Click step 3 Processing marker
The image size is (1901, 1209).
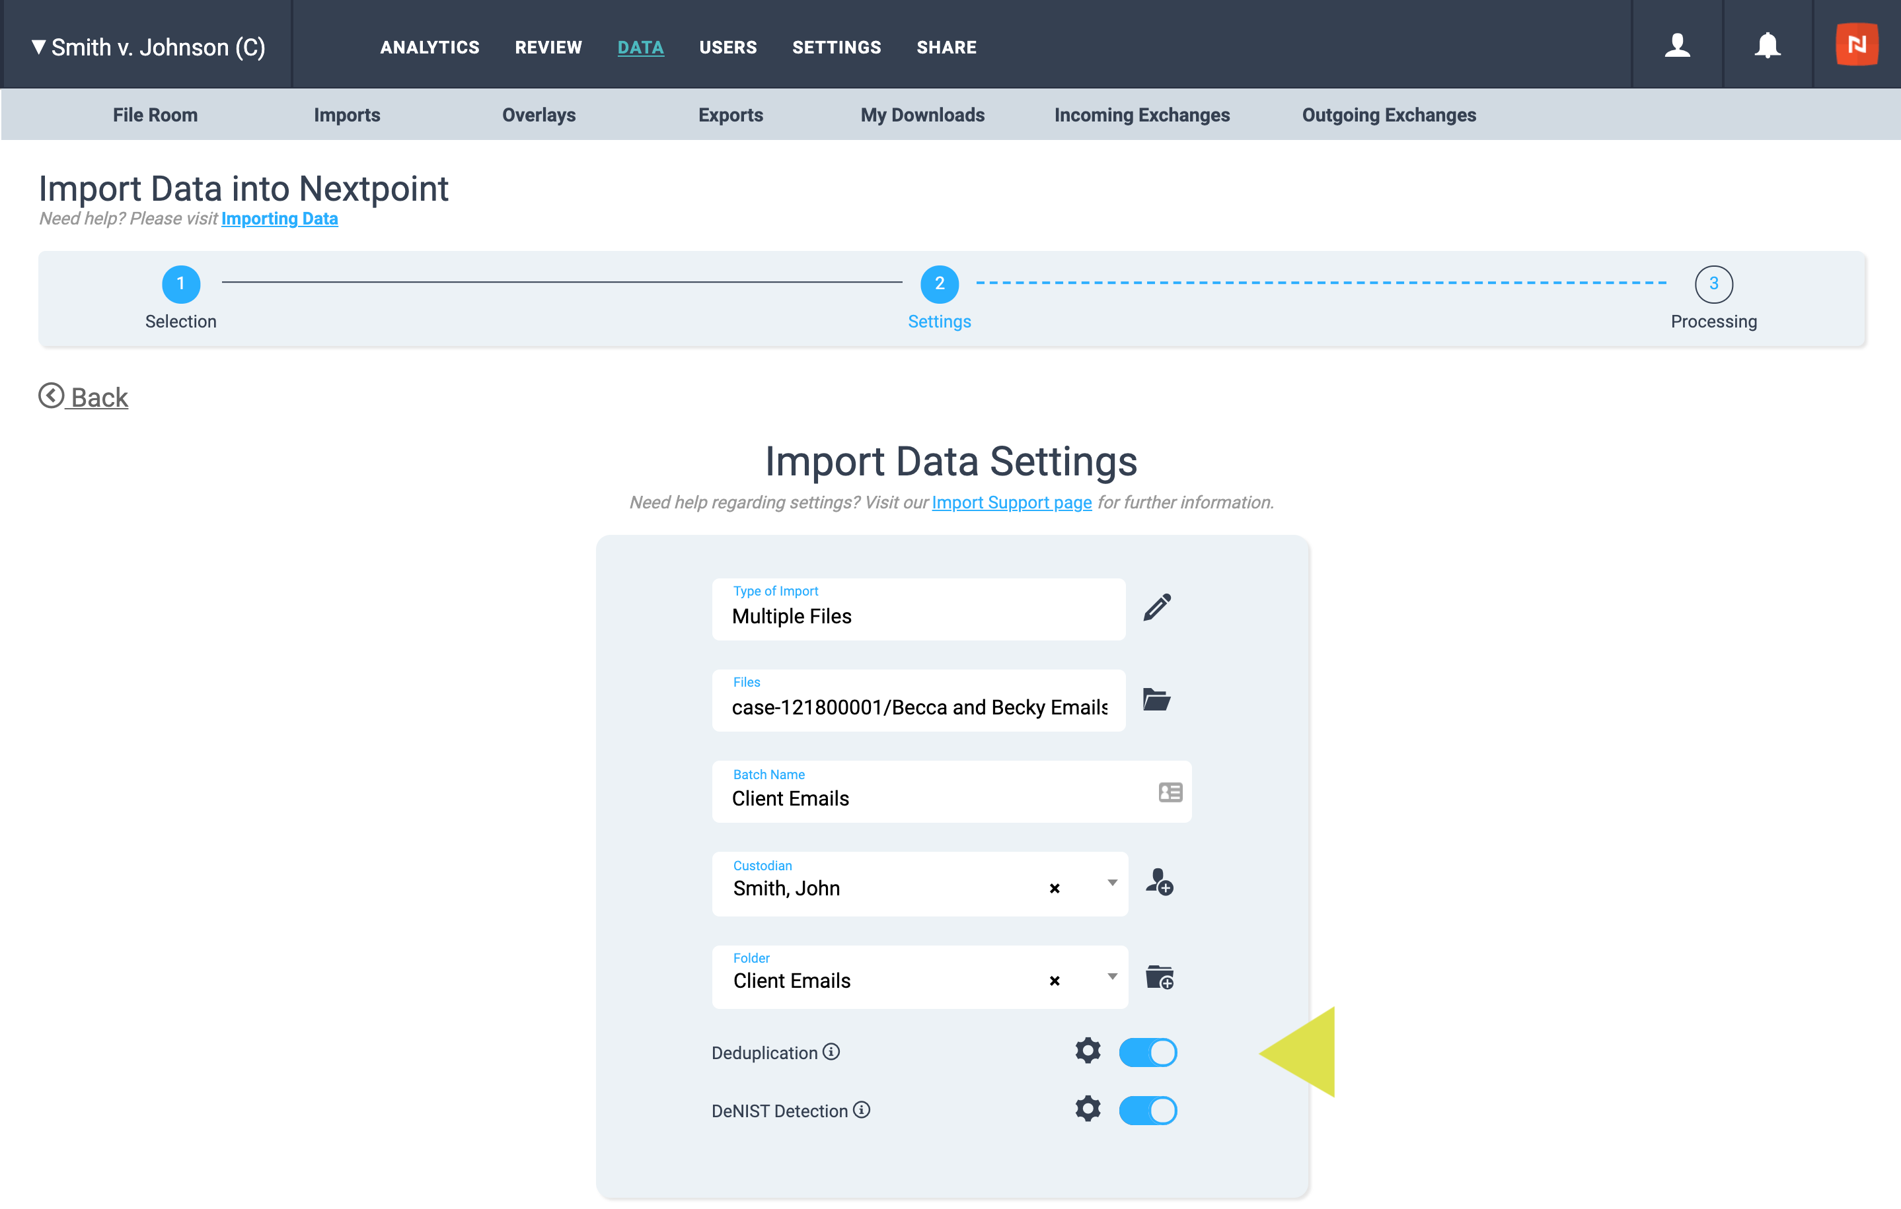point(1714,284)
